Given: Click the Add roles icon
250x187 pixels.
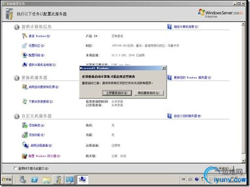Looking at the screenshot, I should pos(25,125).
